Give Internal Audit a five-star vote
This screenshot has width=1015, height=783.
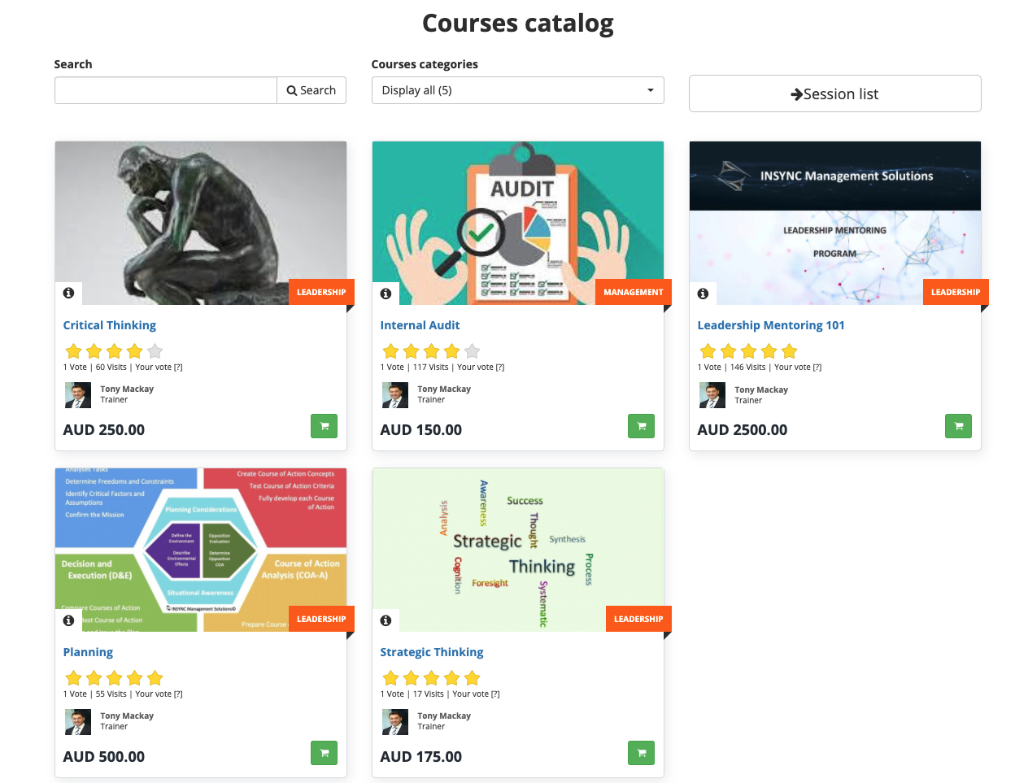[x=473, y=351]
